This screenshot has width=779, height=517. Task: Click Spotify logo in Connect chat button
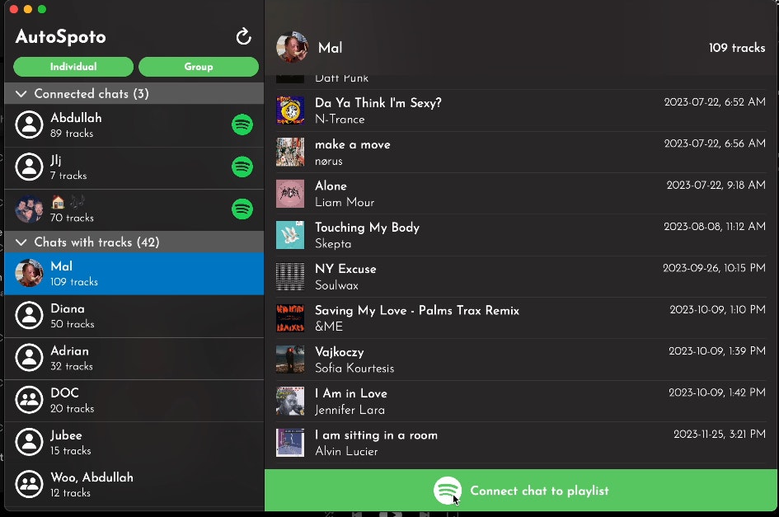[x=448, y=491]
